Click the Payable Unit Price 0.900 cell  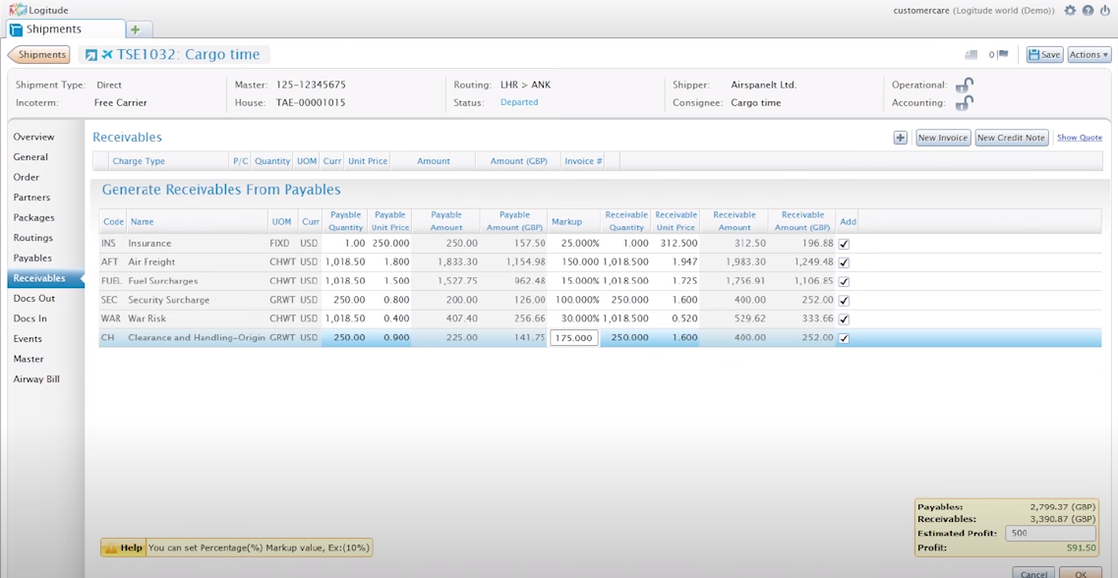tap(389, 338)
